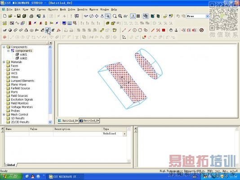
Task: Open the Solve menu
Action: [x=71, y=9]
